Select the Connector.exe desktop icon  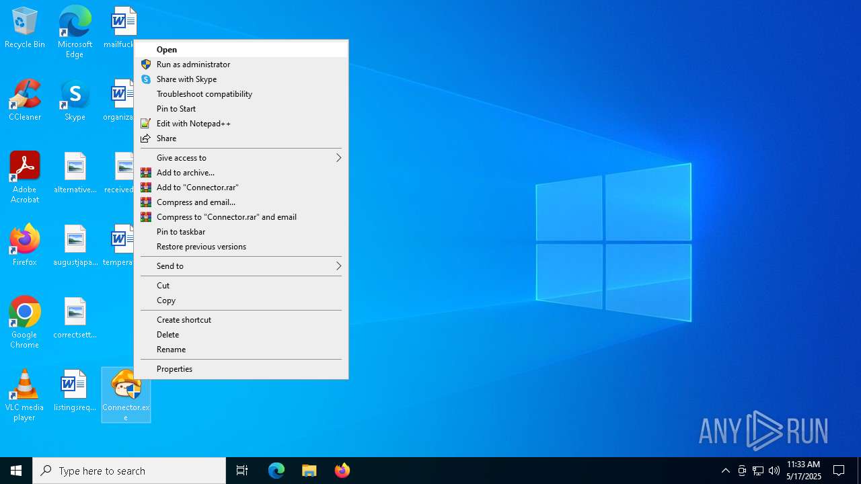[x=126, y=395]
